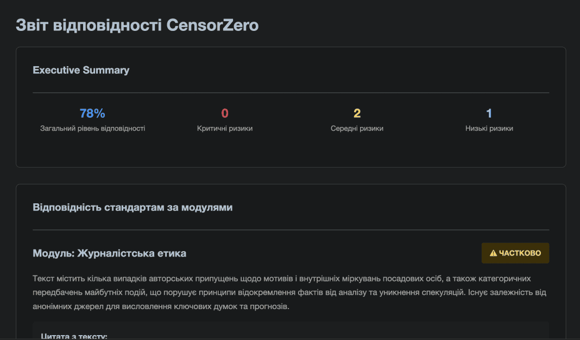Viewport: 580px width, 340px height.
Task: Click 'Загальний рівень відповідності' label
Action: click(x=92, y=129)
